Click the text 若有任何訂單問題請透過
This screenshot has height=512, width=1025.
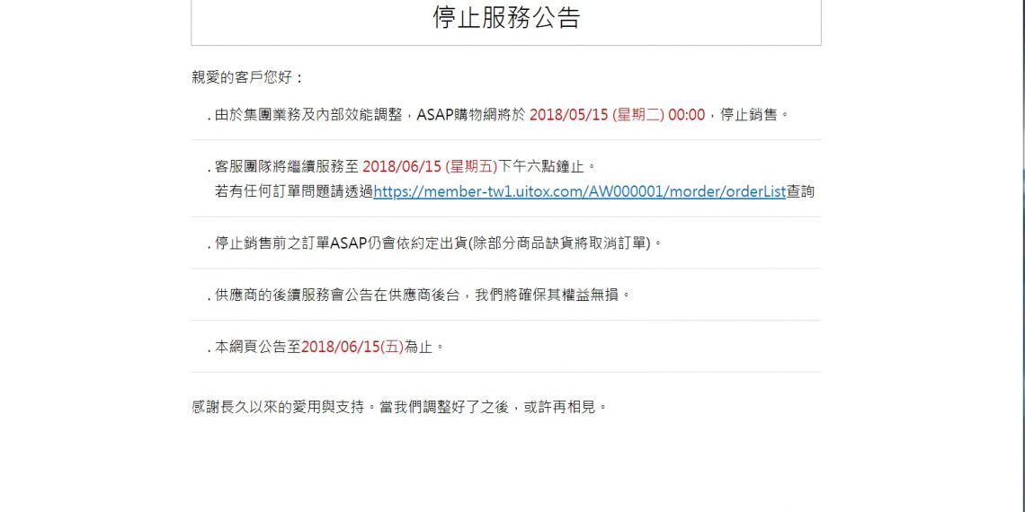pyautogui.click(x=293, y=192)
